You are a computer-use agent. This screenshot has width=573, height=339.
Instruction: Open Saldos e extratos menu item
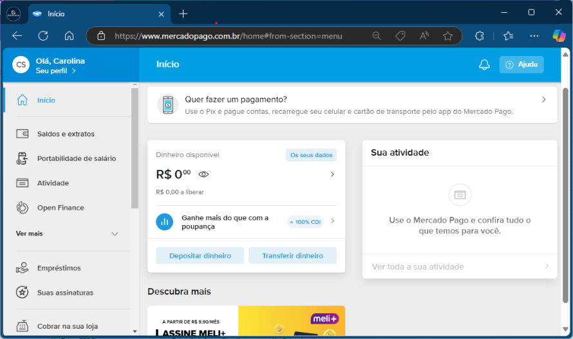[67, 134]
